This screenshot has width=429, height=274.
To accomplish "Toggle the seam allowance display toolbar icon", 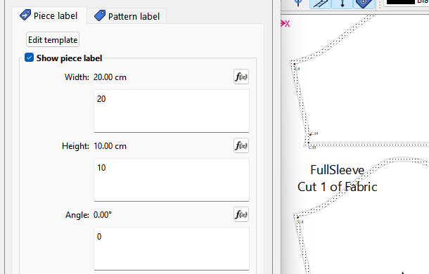I will click(320, 4).
